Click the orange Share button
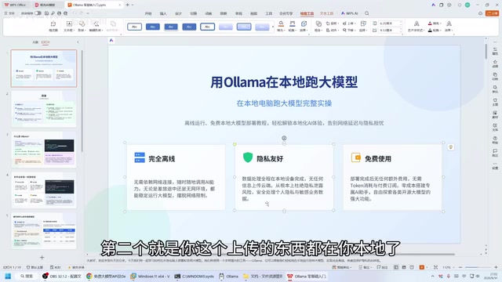The height and width of the screenshot is (282, 502). 492,13
